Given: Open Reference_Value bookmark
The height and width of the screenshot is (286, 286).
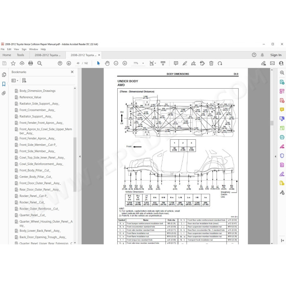Looking at the screenshot, I should point(30,97).
